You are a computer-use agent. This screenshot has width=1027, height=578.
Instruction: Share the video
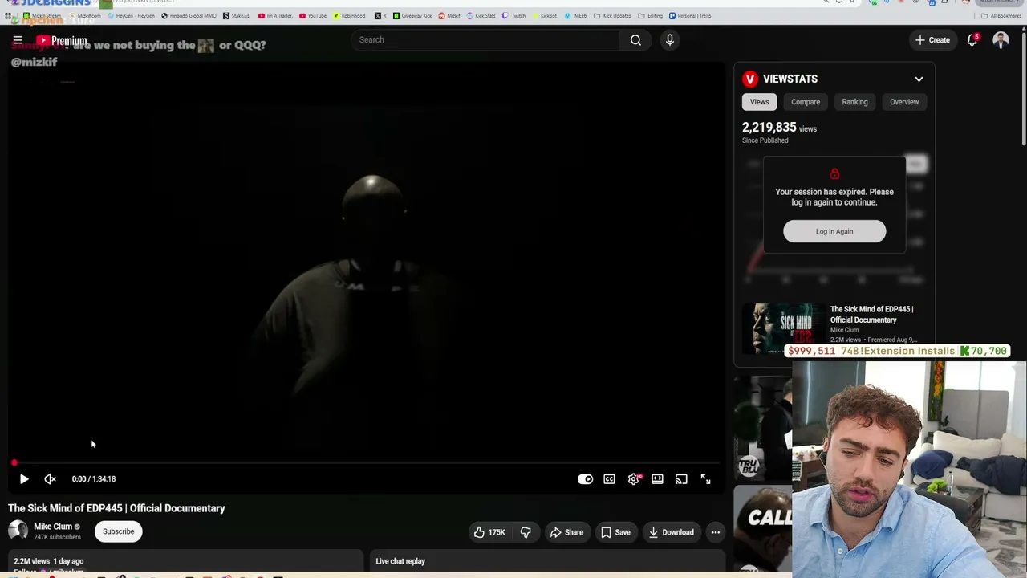(x=566, y=532)
